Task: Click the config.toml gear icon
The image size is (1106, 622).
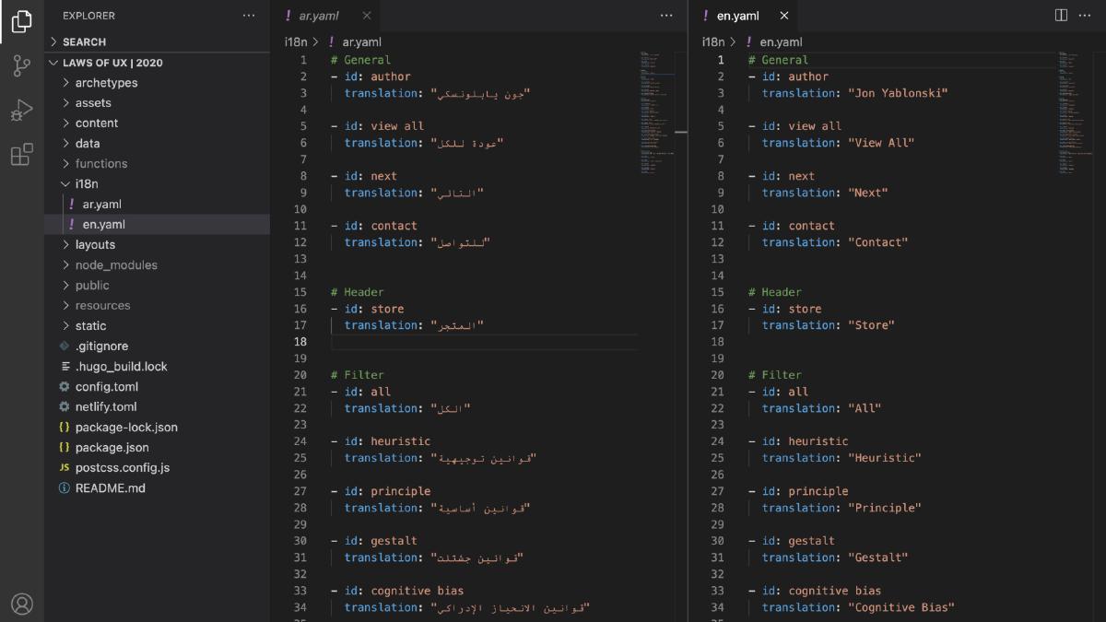Action: coord(65,387)
